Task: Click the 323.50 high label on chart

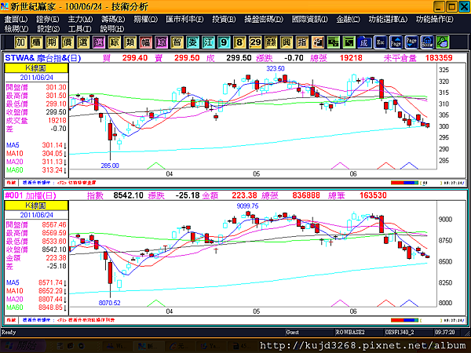Action: coord(276,68)
